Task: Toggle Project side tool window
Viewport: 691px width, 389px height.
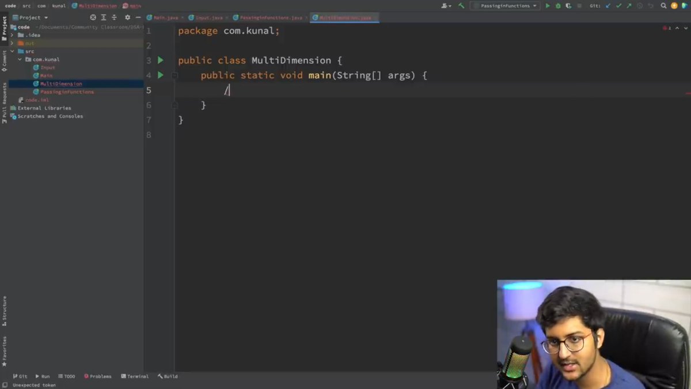Action: (5, 29)
